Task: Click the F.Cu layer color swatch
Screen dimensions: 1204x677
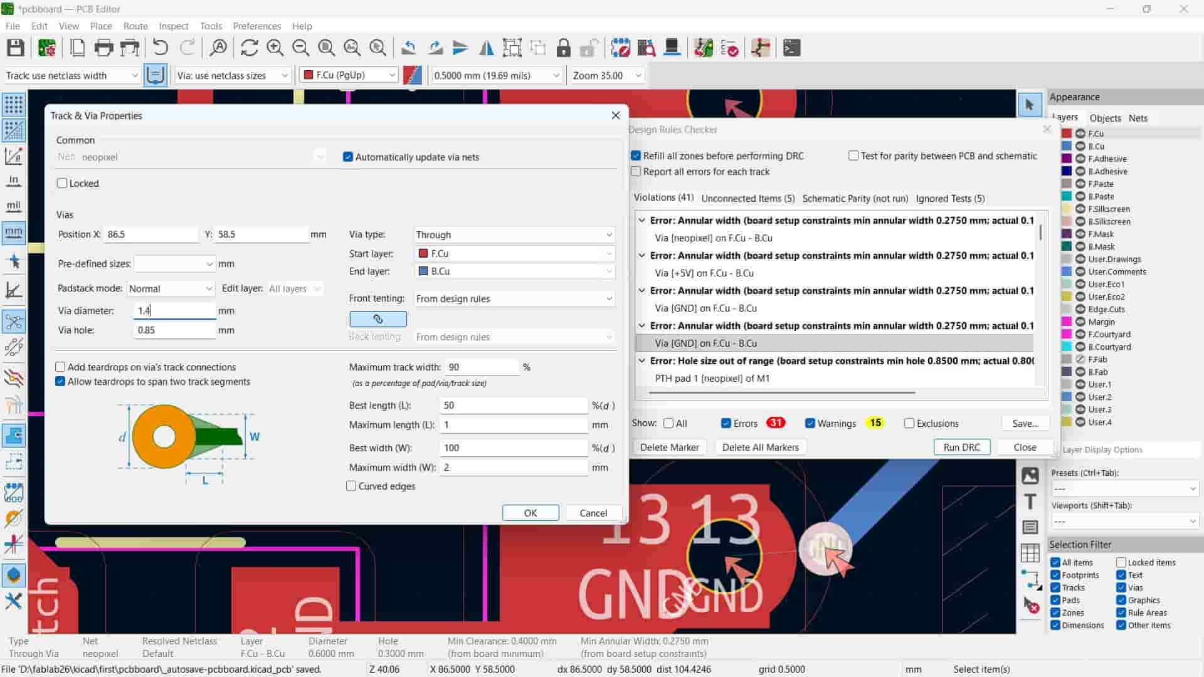Action: [x=1066, y=134]
